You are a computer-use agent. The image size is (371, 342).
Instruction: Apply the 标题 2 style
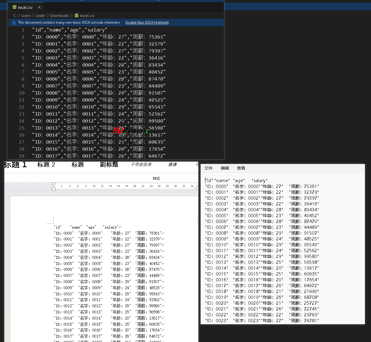click(46, 165)
